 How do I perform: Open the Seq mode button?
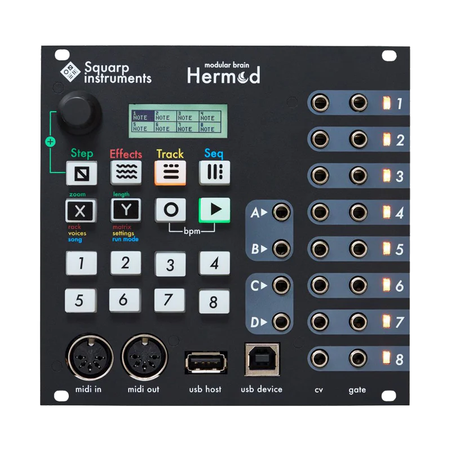point(215,173)
